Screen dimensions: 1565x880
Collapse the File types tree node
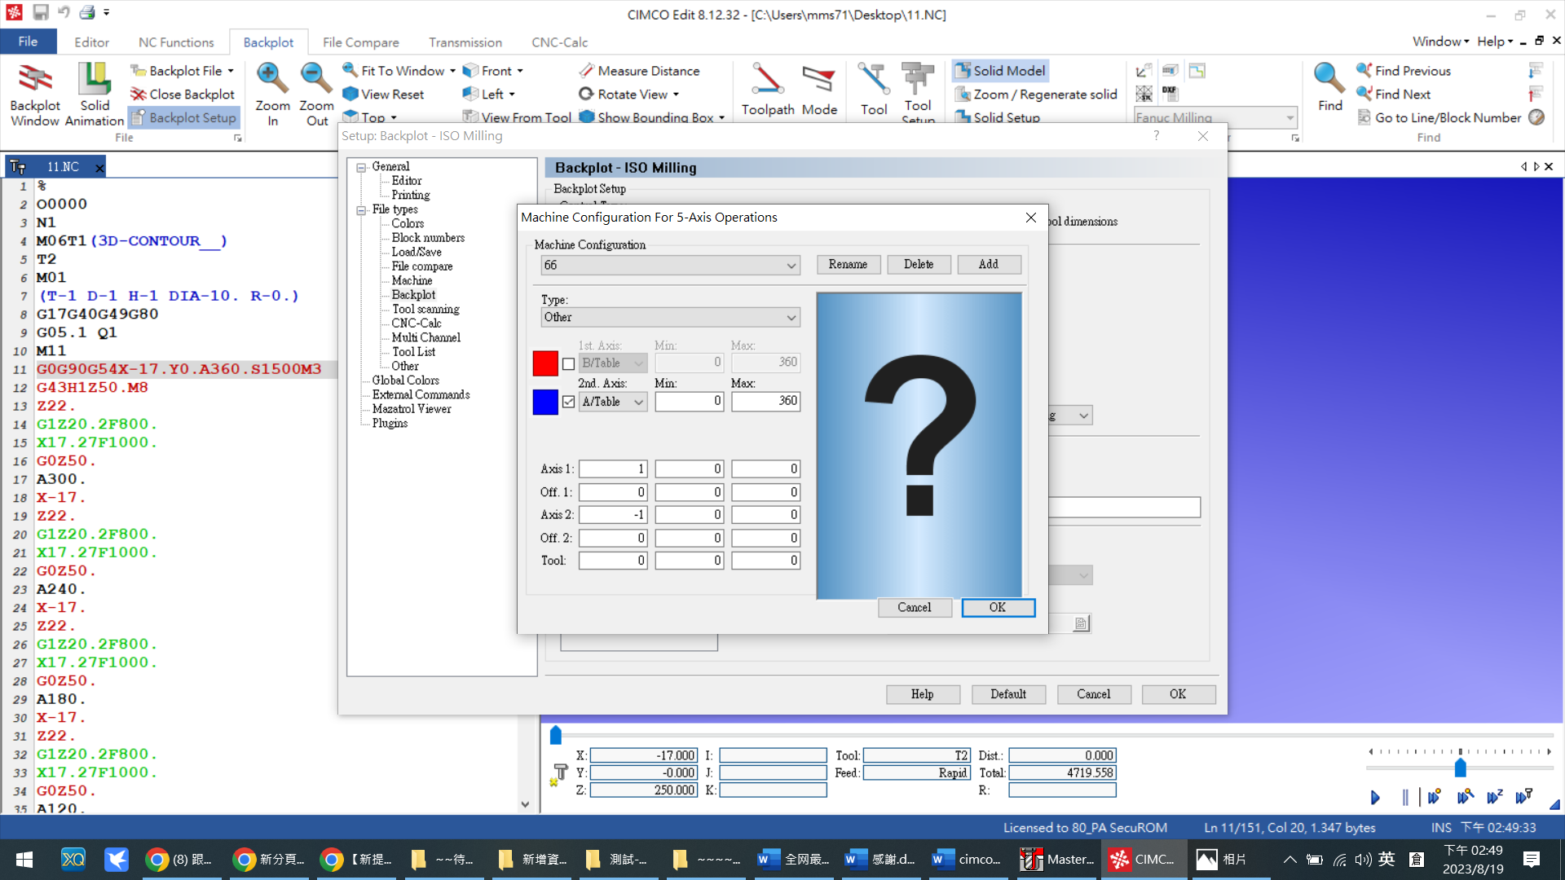(x=361, y=210)
